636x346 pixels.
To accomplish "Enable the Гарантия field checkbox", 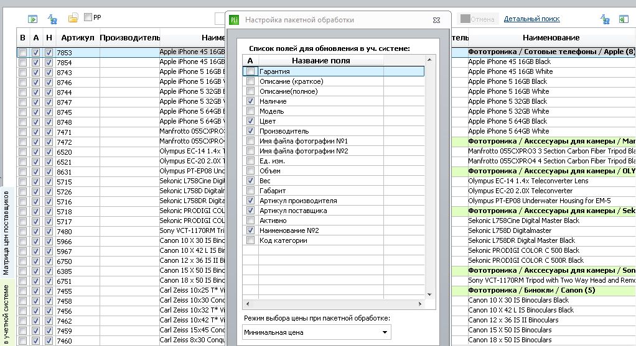I will (x=251, y=71).
